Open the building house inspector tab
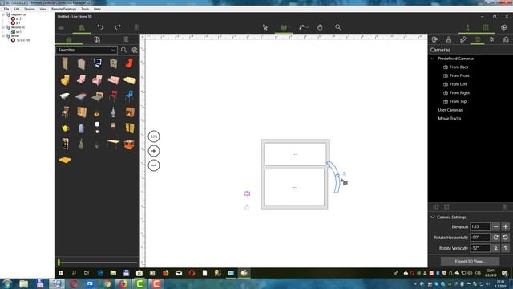Viewport: 513px width, 289px height. point(506,39)
